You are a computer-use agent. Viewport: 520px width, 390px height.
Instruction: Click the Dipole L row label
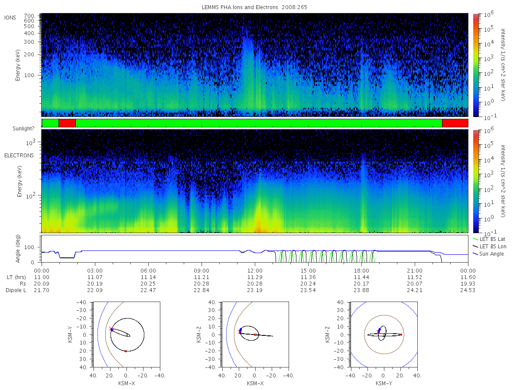[16, 290]
